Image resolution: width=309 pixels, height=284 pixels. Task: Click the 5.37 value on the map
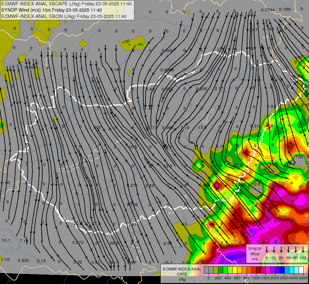coord(98,127)
